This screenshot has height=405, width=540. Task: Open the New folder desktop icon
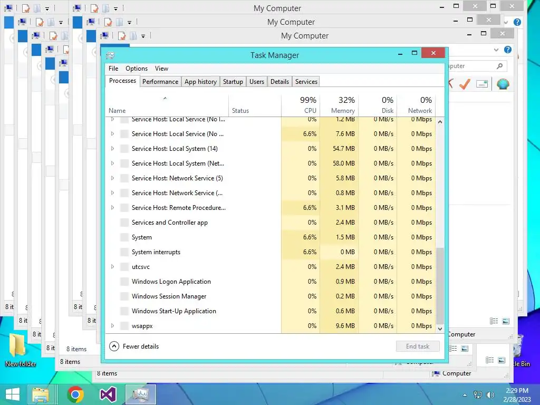tap(21, 350)
